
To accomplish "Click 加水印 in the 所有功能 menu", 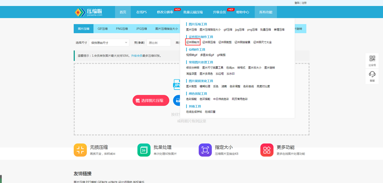I will [230, 74].
